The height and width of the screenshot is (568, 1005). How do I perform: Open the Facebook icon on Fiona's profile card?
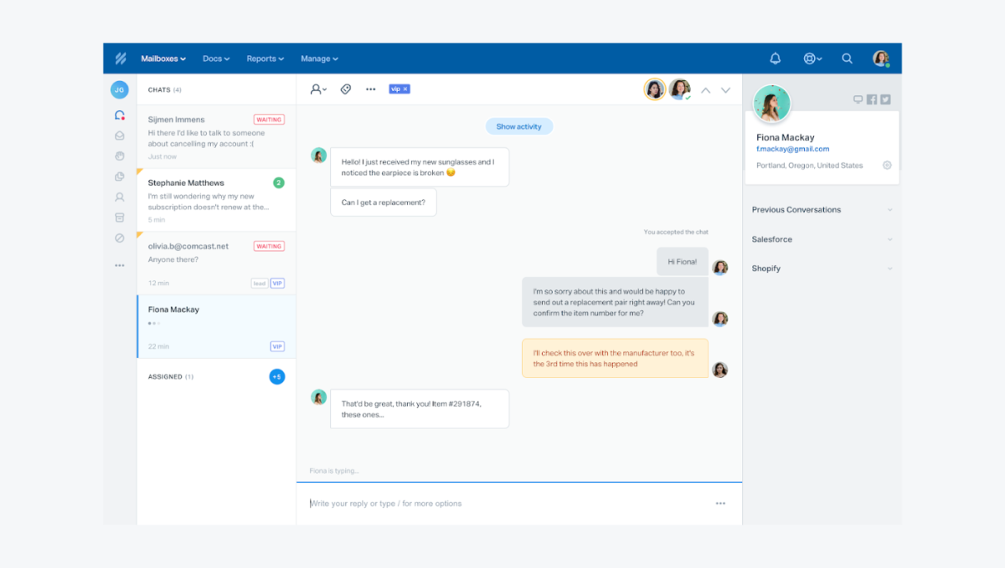pyautogui.click(x=871, y=99)
